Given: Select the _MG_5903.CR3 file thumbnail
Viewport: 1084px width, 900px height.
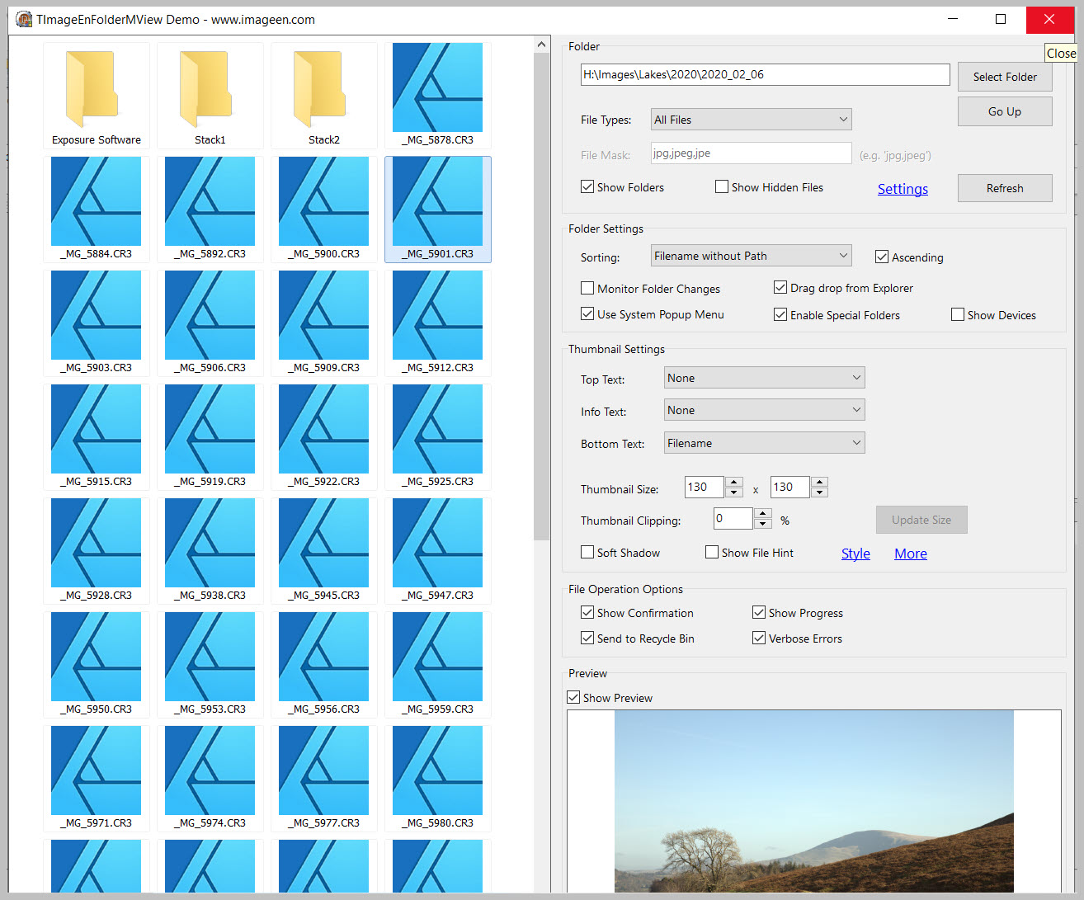Looking at the screenshot, I should (x=97, y=323).
